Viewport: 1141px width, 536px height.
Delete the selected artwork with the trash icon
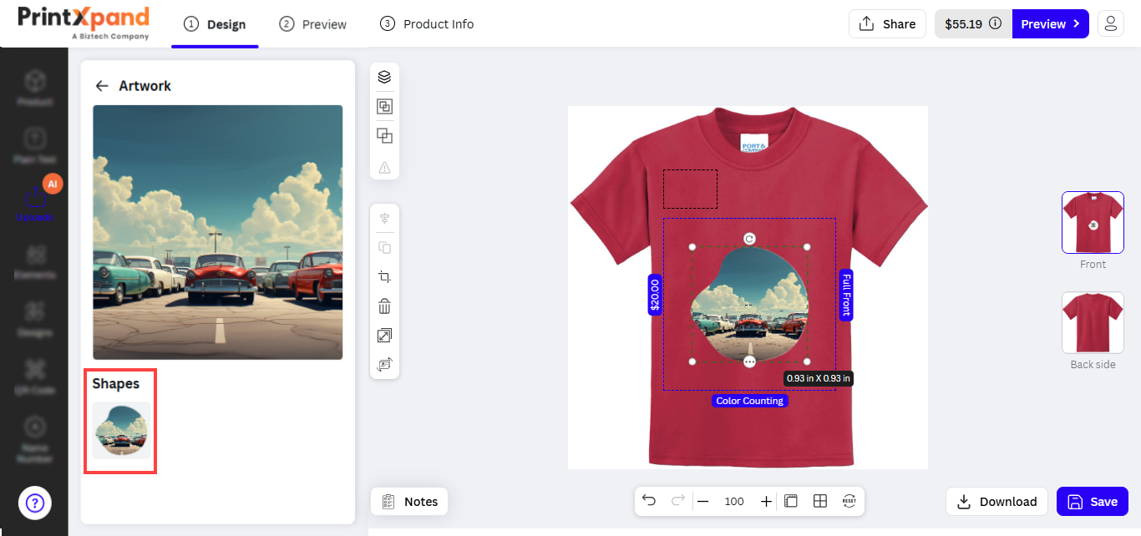pyautogui.click(x=384, y=306)
